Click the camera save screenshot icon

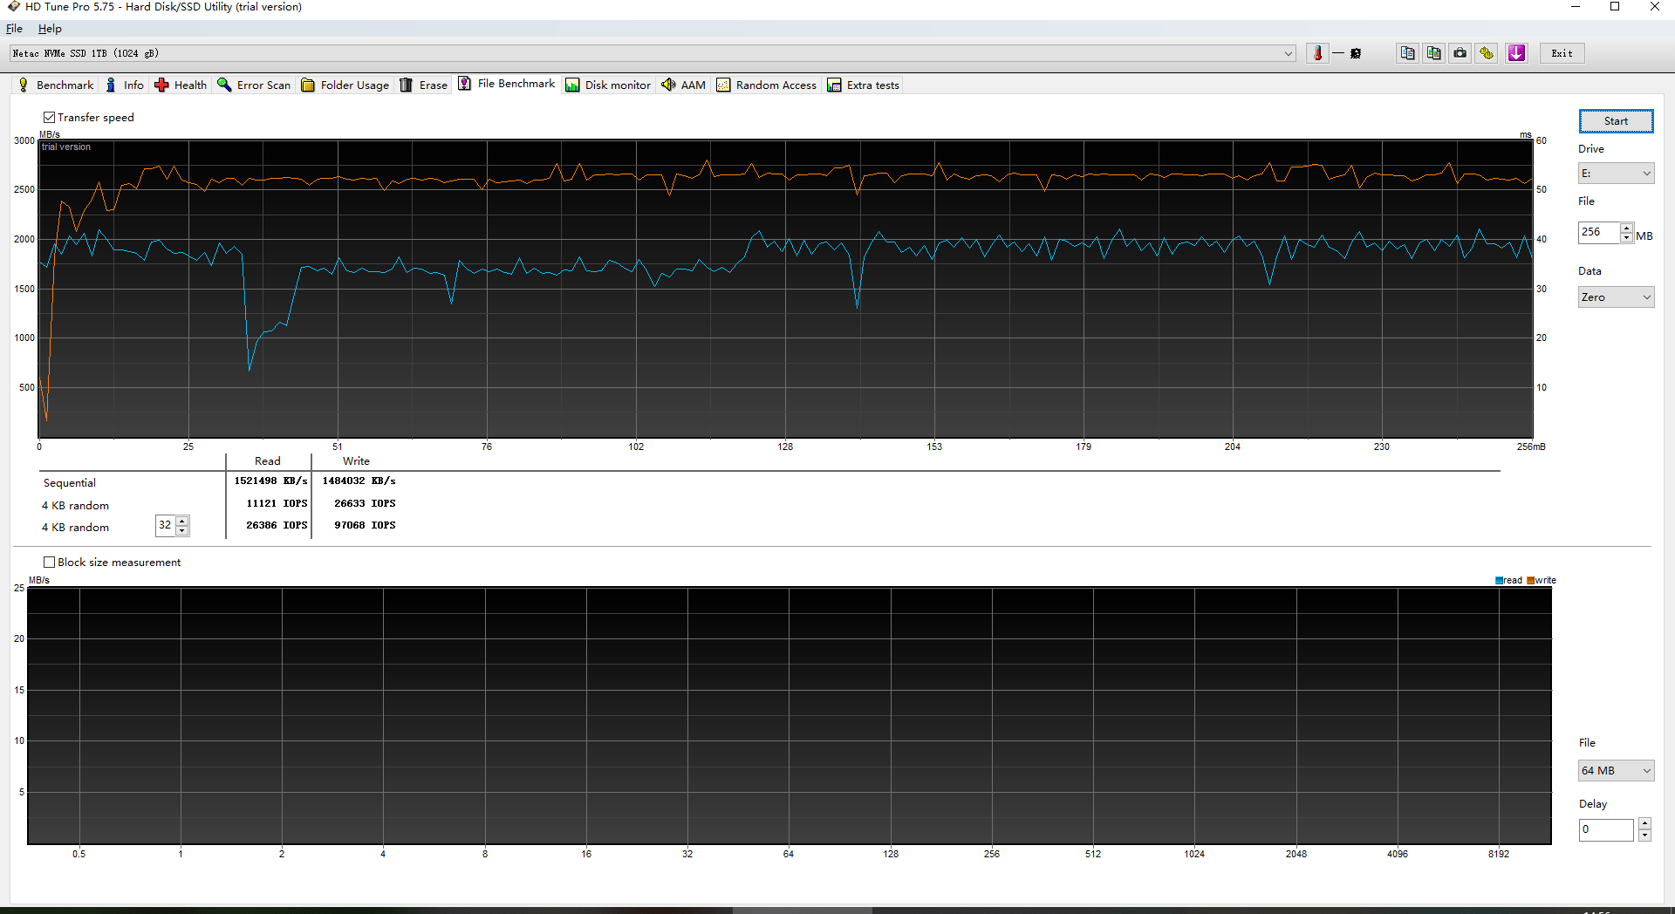click(1460, 53)
